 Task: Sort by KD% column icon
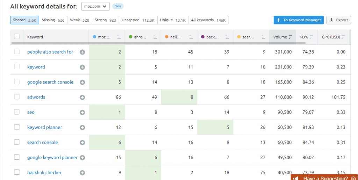pos(312,37)
